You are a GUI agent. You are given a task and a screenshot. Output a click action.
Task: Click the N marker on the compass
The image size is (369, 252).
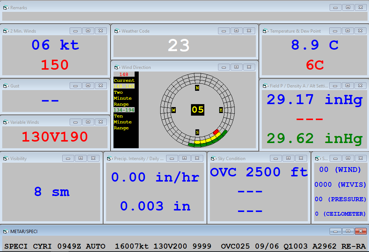(x=197, y=88)
